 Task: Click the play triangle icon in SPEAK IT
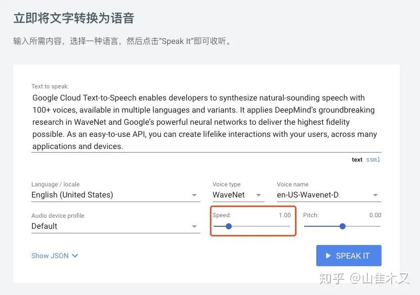point(328,256)
